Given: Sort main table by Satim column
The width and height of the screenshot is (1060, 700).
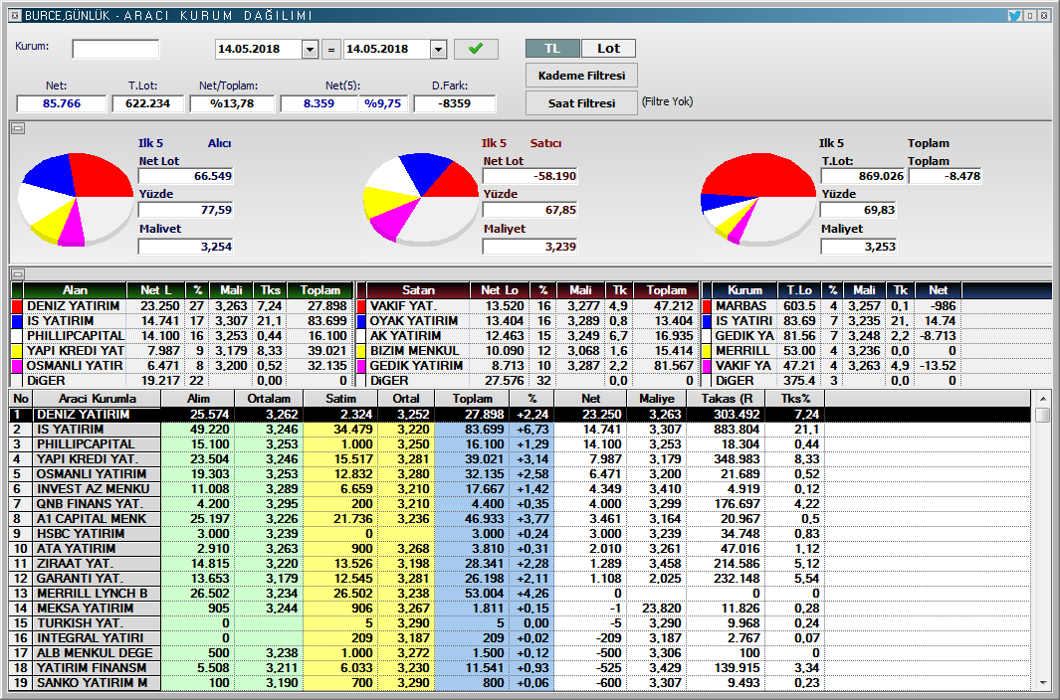Looking at the screenshot, I should pos(340,399).
